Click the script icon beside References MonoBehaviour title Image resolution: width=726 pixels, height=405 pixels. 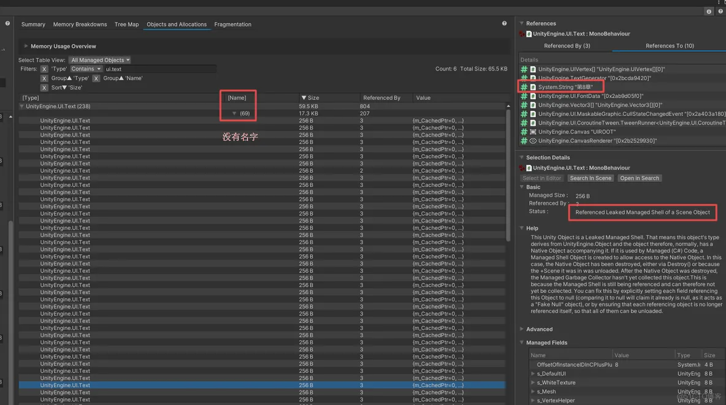click(529, 34)
